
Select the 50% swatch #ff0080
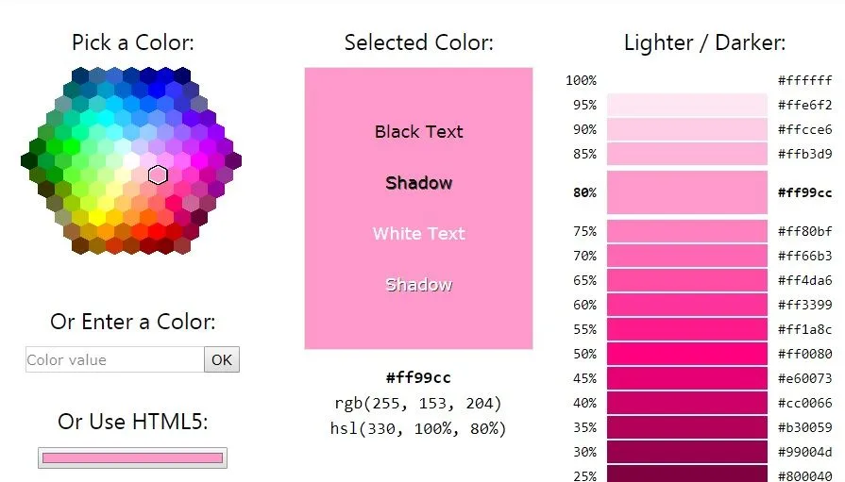(x=687, y=354)
